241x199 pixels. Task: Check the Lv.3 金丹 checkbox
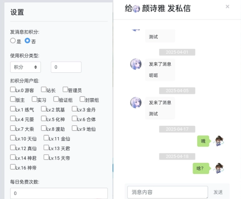[74, 109]
